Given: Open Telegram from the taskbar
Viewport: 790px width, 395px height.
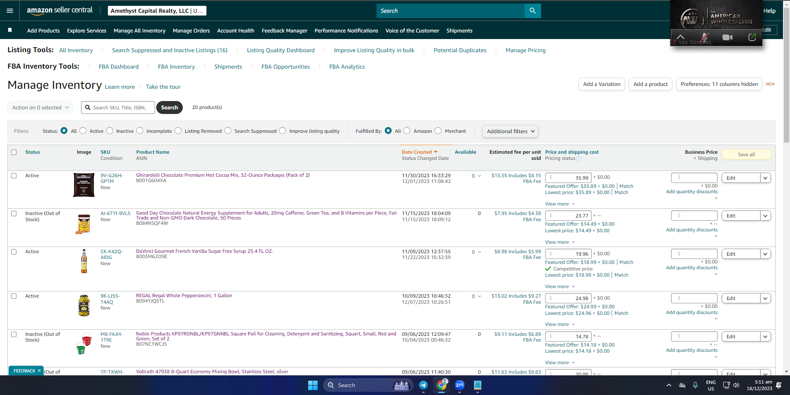Looking at the screenshot, I should [x=423, y=385].
